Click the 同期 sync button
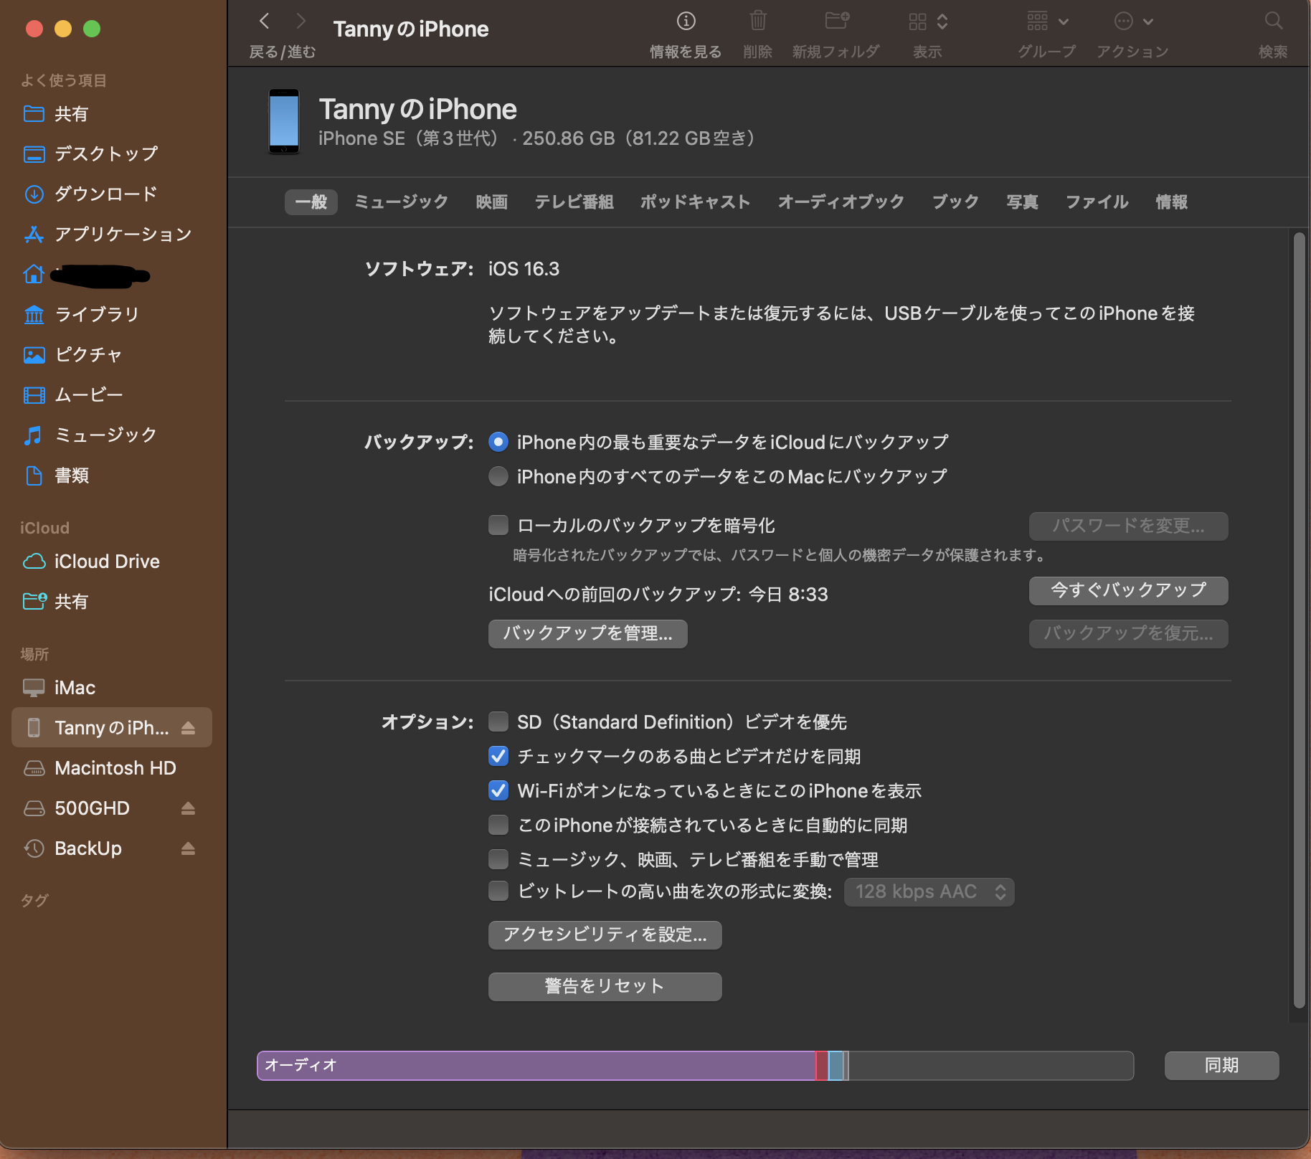The height and width of the screenshot is (1159, 1311). [x=1222, y=1065]
